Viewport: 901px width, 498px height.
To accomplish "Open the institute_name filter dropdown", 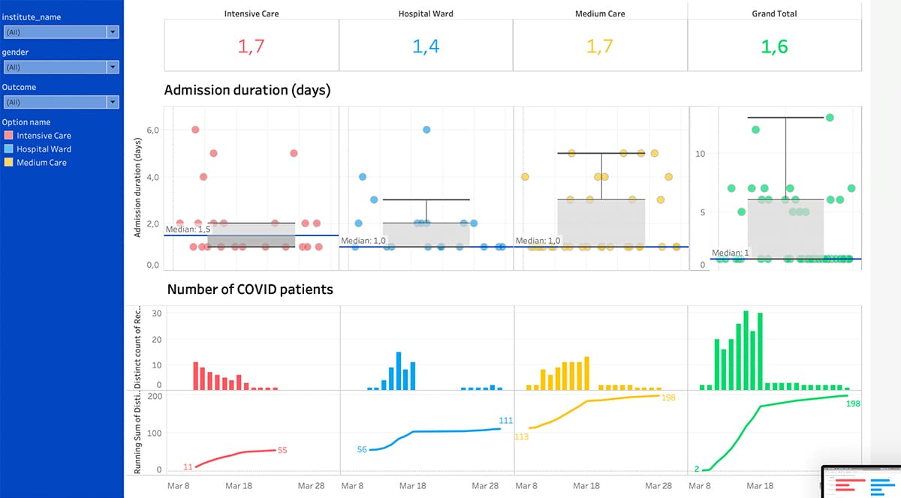I will tap(60, 31).
